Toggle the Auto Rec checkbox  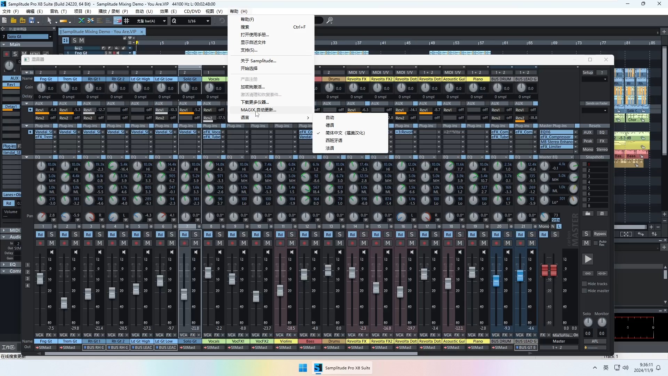point(596,243)
